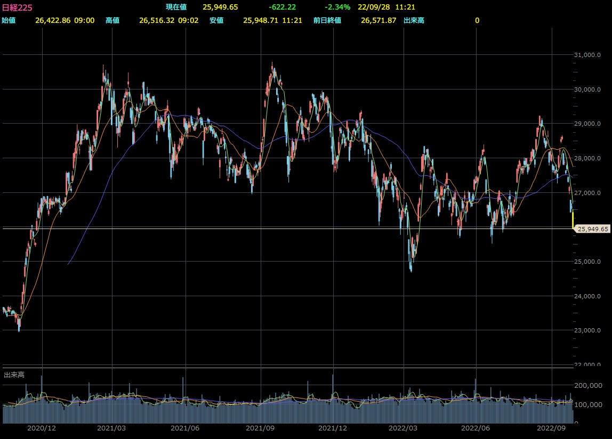Click the 28,000.0 price axis label
The height and width of the screenshot is (439, 612).
587,158
